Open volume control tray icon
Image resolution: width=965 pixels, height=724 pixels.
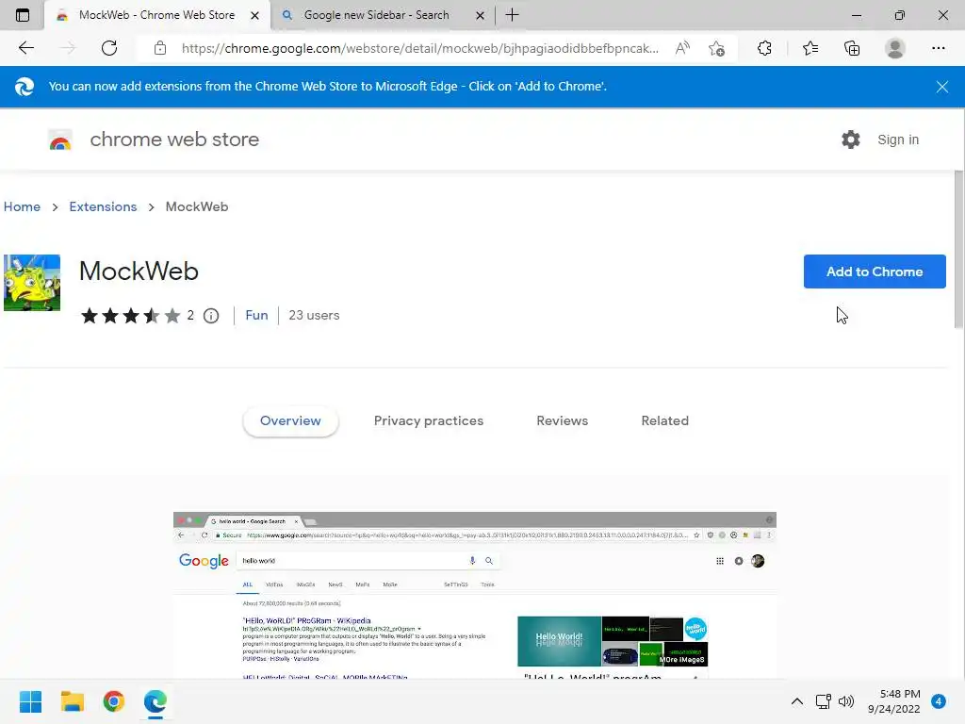tap(846, 701)
